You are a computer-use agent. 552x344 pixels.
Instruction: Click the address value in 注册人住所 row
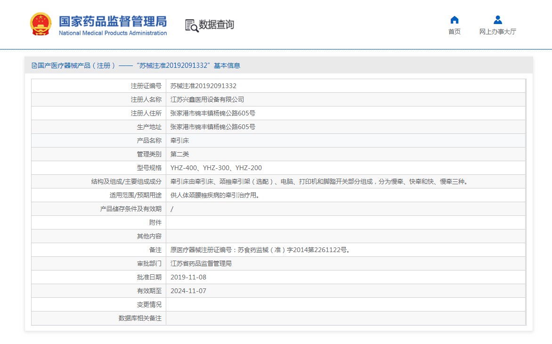click(213, 114)
